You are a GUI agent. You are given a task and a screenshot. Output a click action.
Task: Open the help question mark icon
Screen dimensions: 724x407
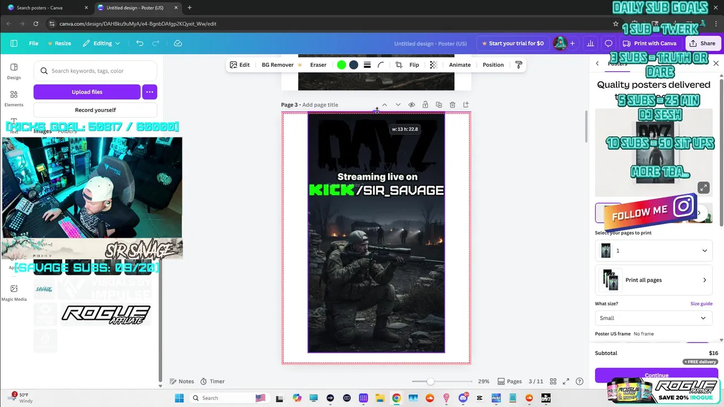[579, 381]
